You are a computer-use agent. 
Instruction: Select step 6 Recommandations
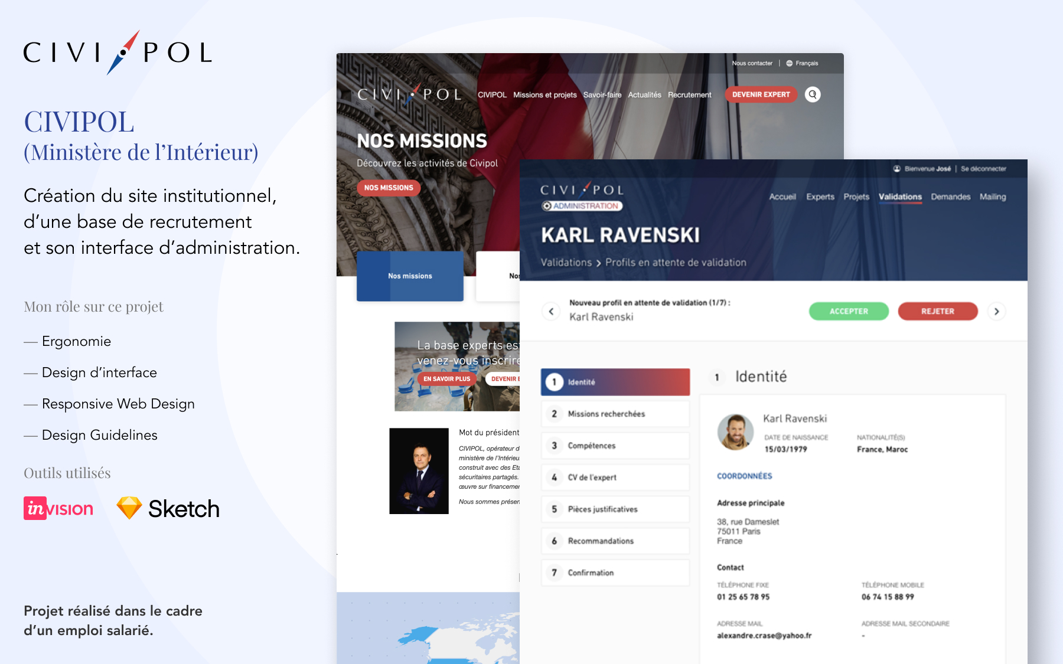click(x=615, y=541)
